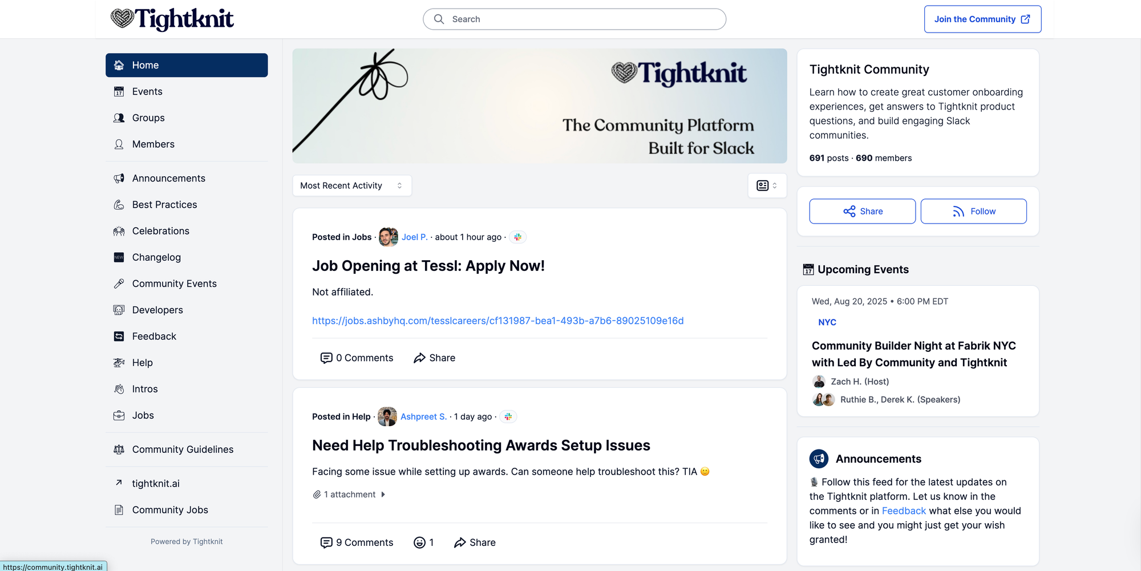Open Community Builder Night at Fabrik NYC event
This screenshot has width=1141, height=571.
click(914, 354)
